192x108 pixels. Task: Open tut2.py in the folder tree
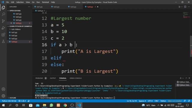pyautogui.click(x=14, y=35)
